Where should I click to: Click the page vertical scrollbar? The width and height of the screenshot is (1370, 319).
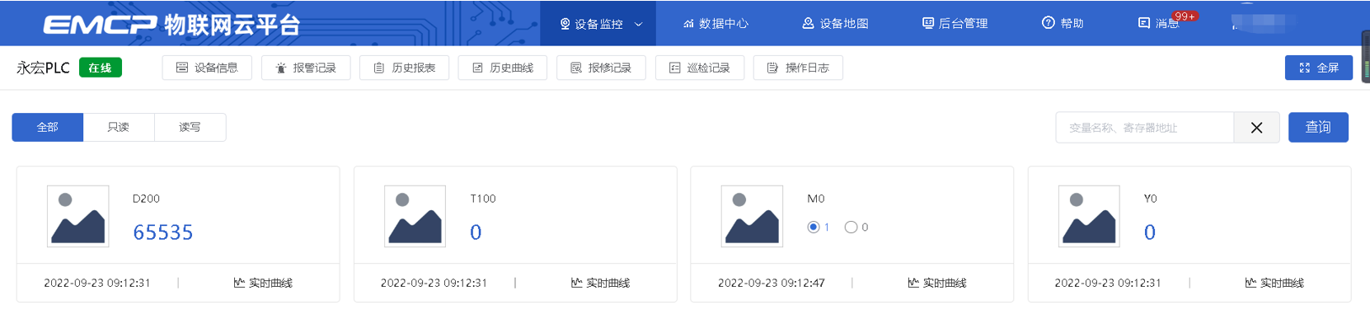click(x=1366, y=56)
